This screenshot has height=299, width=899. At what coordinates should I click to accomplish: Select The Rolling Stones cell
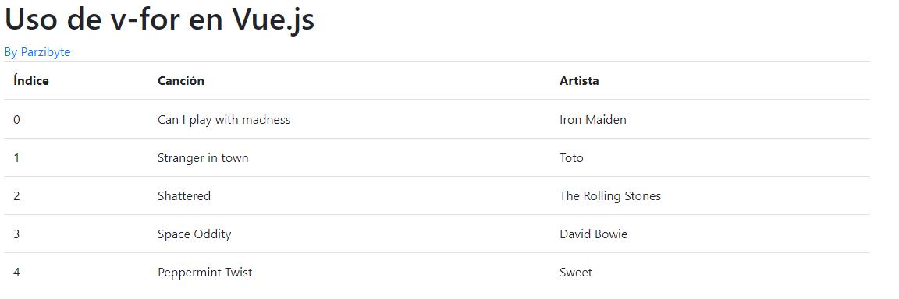click(610, 196)
